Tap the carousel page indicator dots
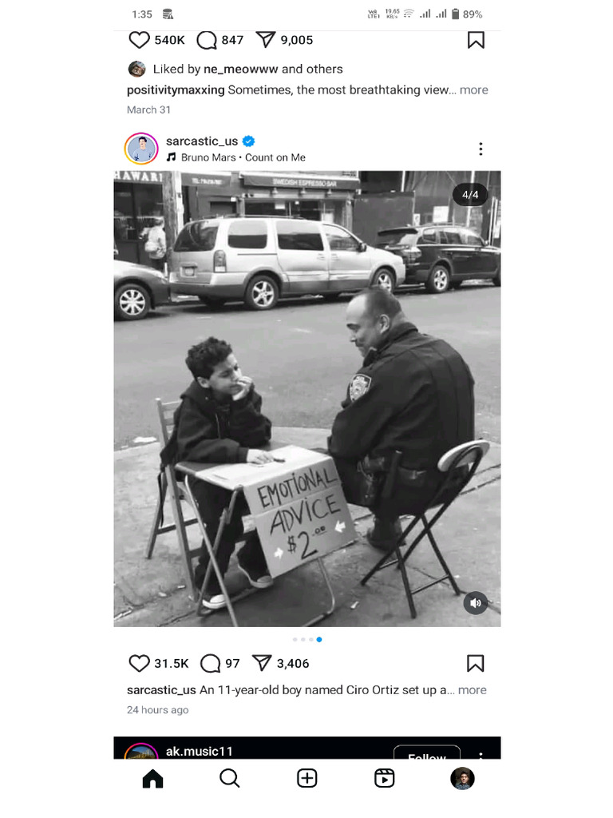Image resolution: width=613 pixels, height=818 pixels. 307,639
